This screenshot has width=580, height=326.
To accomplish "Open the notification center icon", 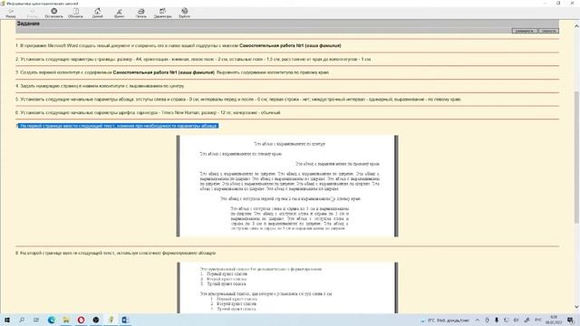I will [x=570, y=321].
